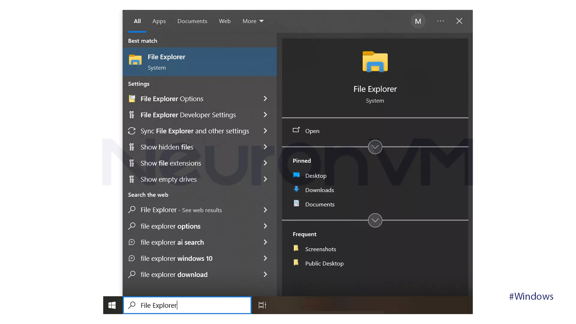Click the chat icon beside file explorer ai search
This screenshot has height=324, width=576.
pyautogui.click(x=132, y=242)
